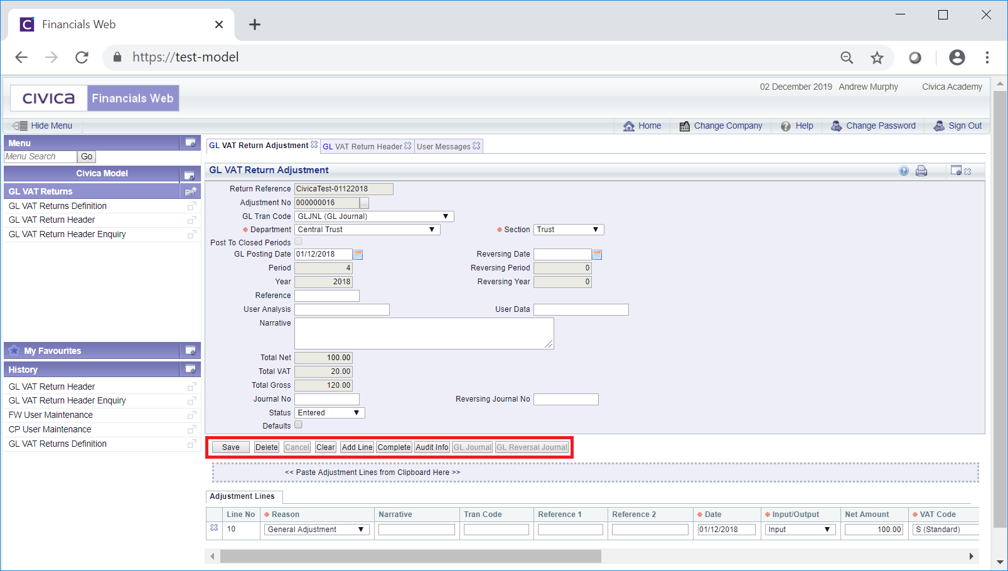The height and width of the screenshot is (571, 1008).
Task: Bookmark this page with star icon
Action: click(877, 58)
